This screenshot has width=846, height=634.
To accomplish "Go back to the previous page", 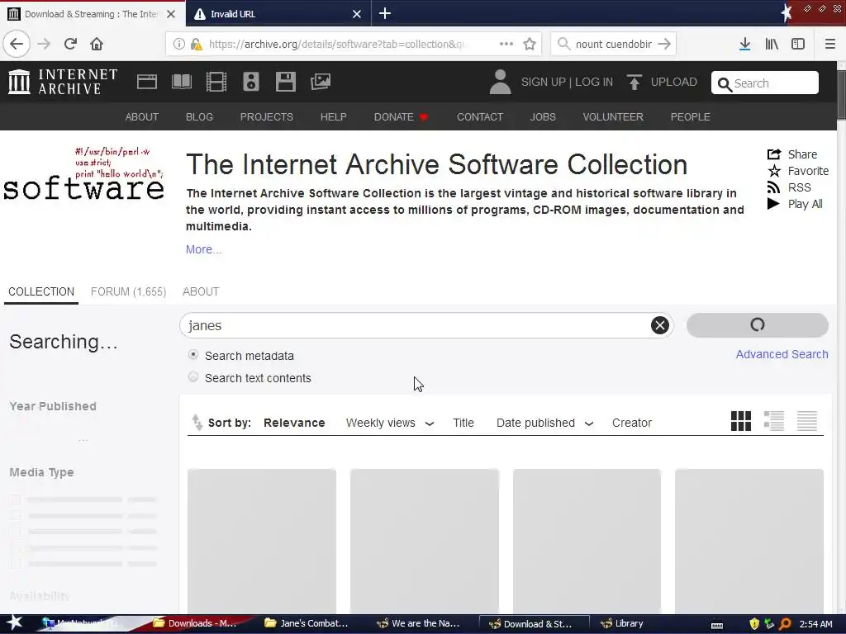I will point(17,44).
